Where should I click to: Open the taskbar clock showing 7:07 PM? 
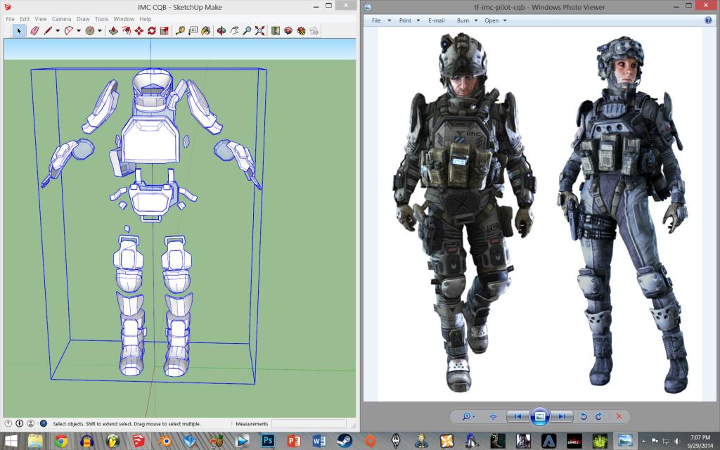[x=700, y=442]
